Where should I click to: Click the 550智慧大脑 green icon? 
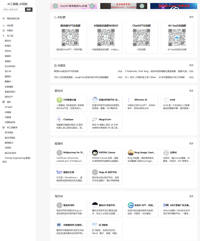point(59,100)
